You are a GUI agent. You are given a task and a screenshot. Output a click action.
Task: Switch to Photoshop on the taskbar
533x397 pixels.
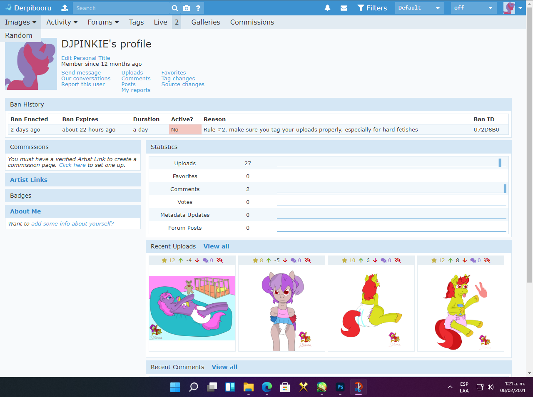point(340,387)
